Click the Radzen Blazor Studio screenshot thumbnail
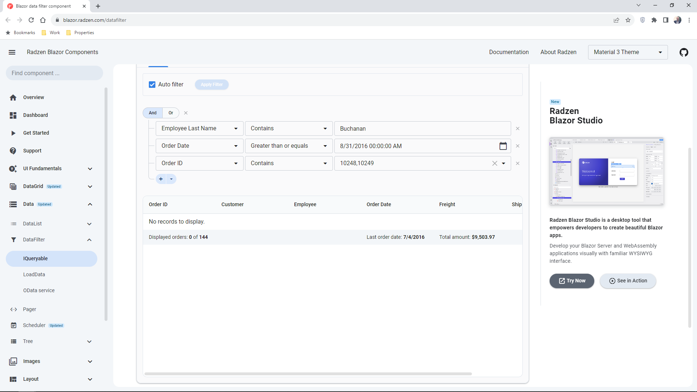Image resolution: width=697 pixels, height=392 pixels. (x=606, y=171)
